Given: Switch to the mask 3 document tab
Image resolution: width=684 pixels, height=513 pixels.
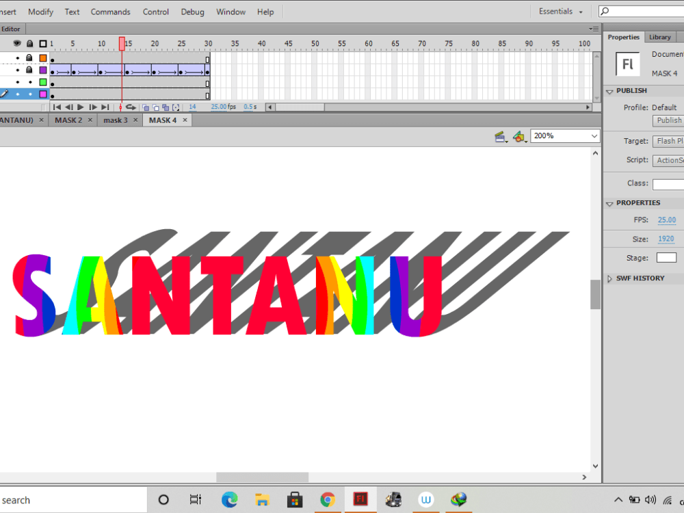Looking at the screenshot, I should 115,120.
